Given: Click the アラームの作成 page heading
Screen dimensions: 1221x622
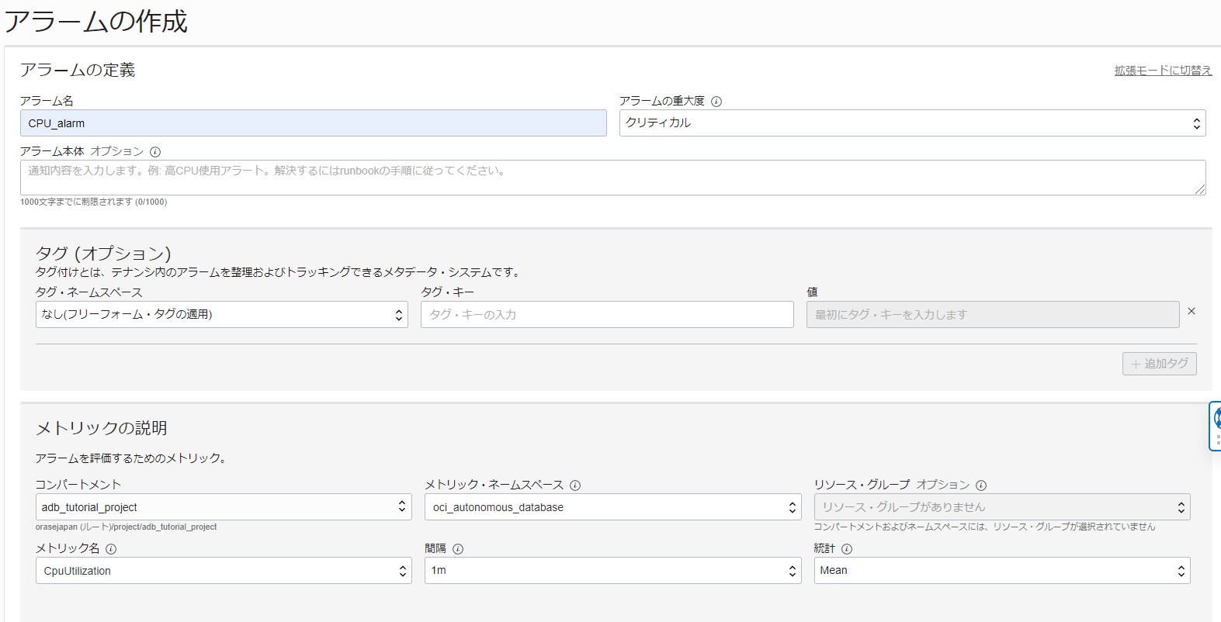Looking at the screenshot, I should click(96, 21).
